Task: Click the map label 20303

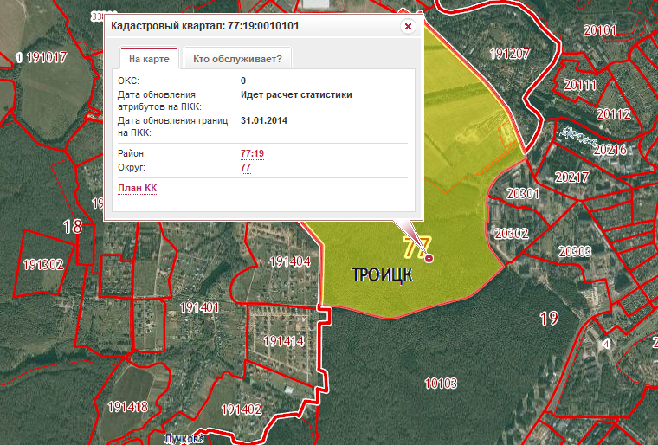Action: (575, 252)
